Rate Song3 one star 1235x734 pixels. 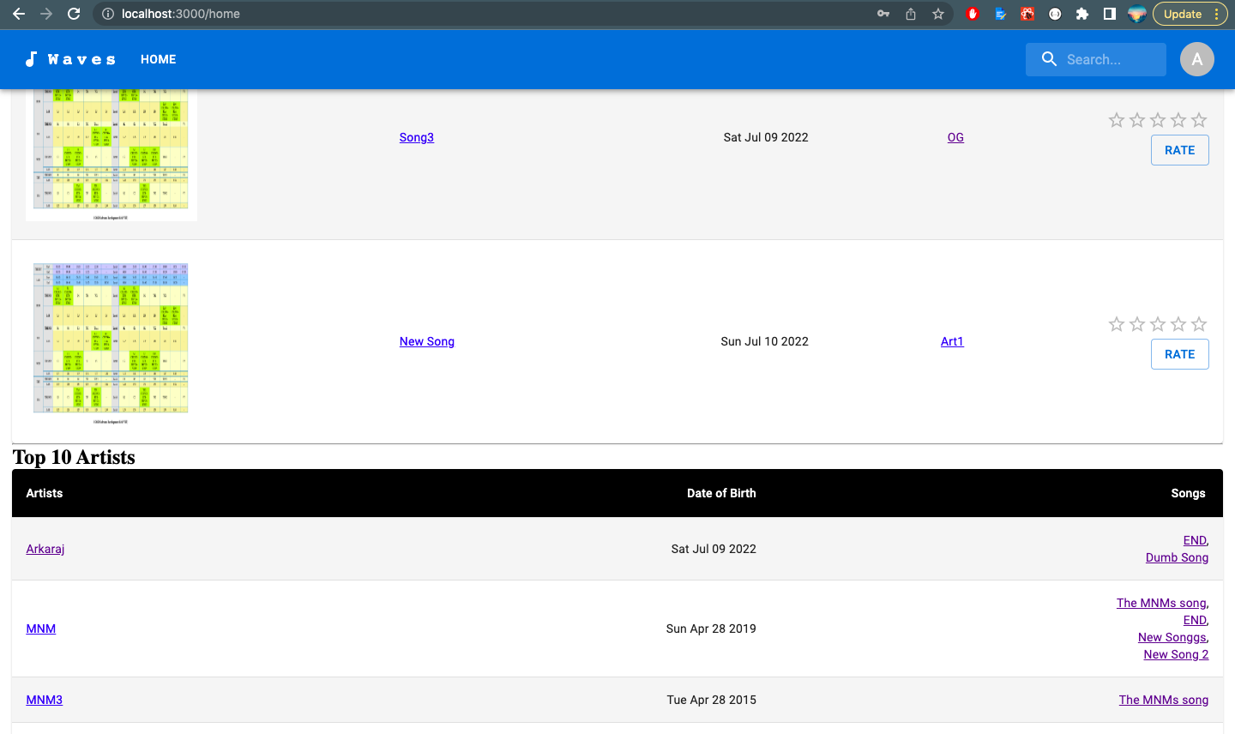[1117, 120]
